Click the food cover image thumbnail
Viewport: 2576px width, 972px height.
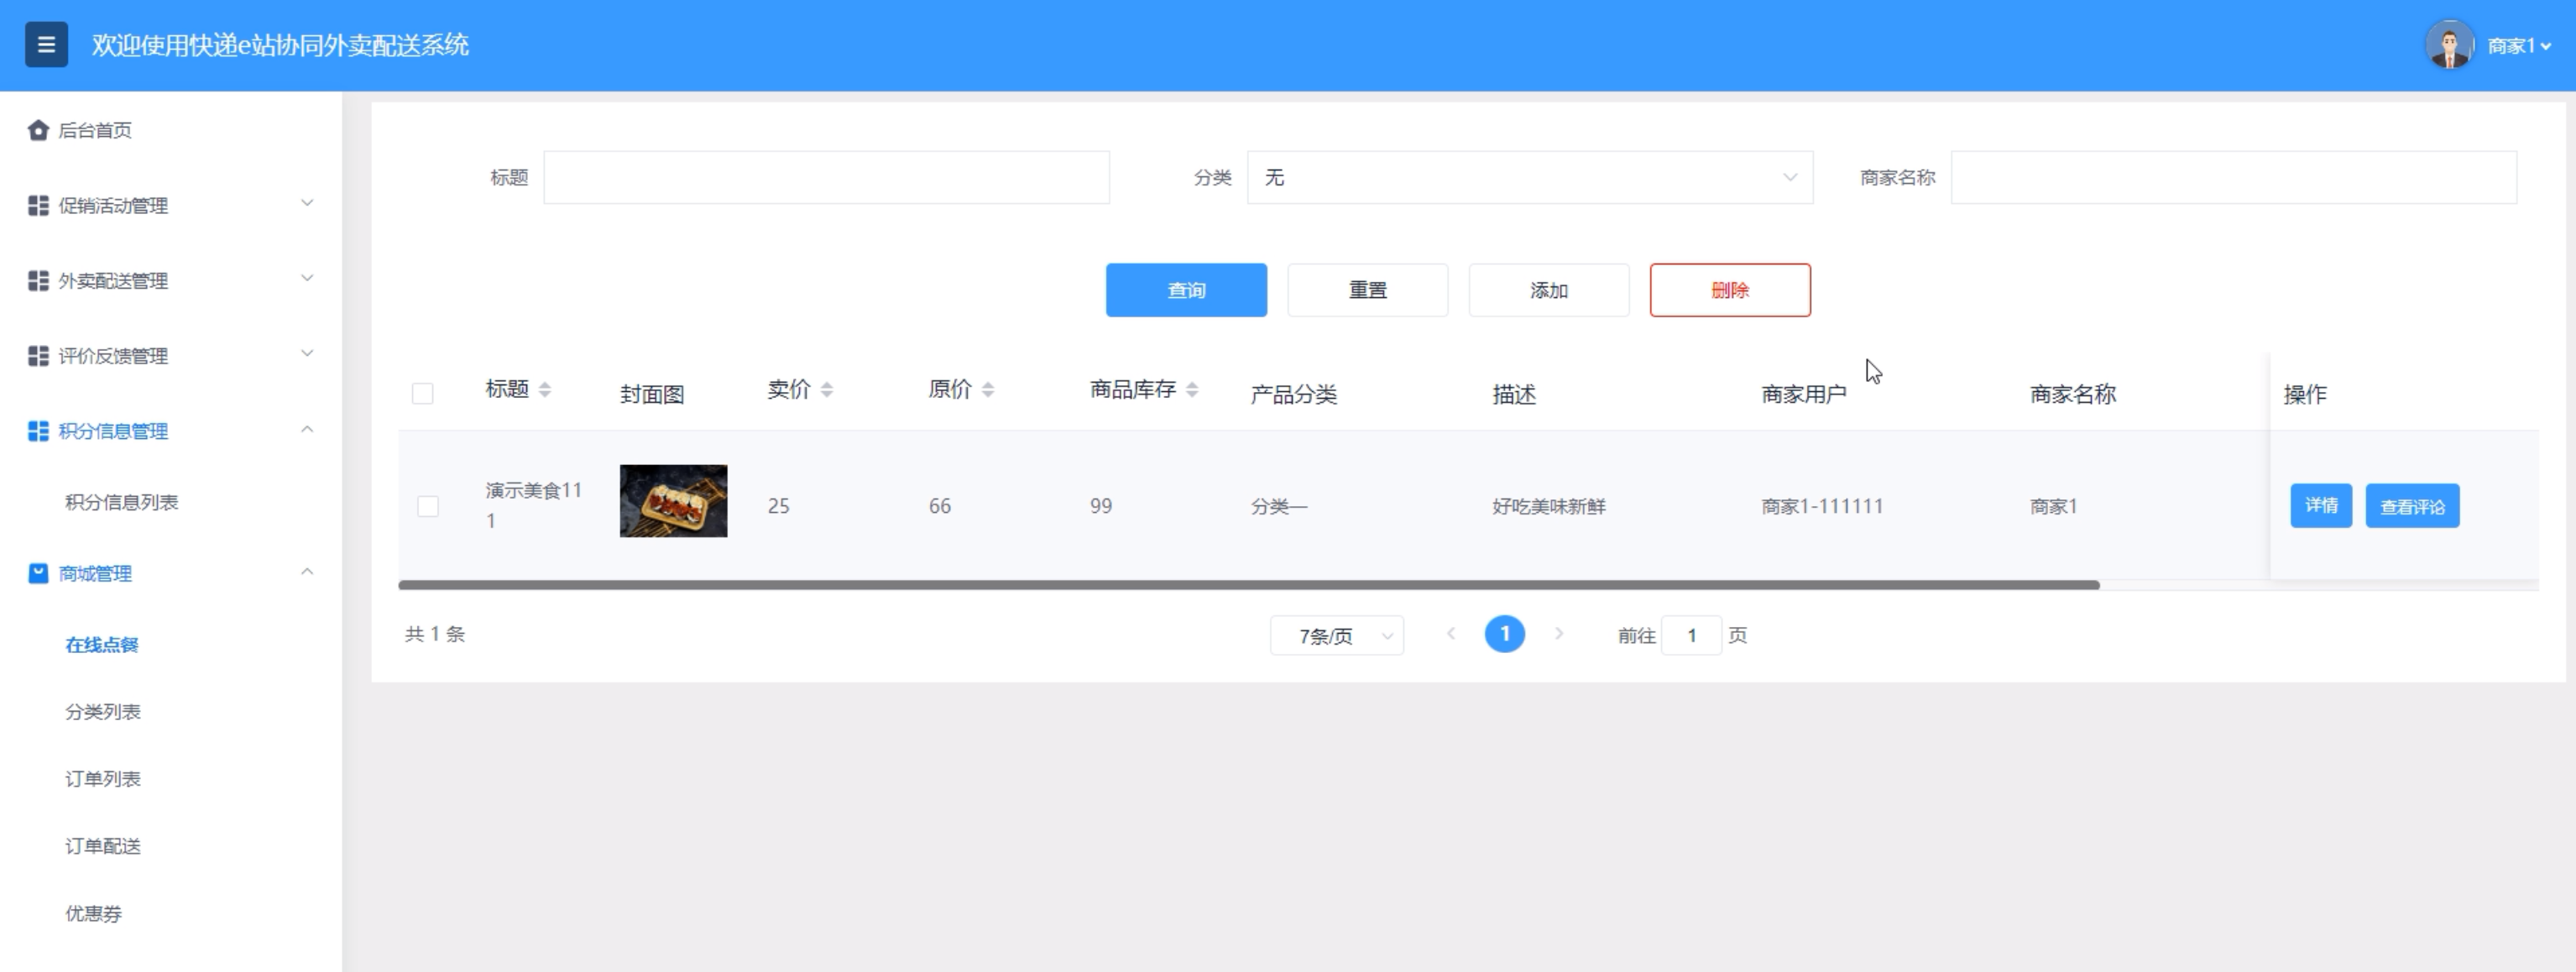coord(673,501)
